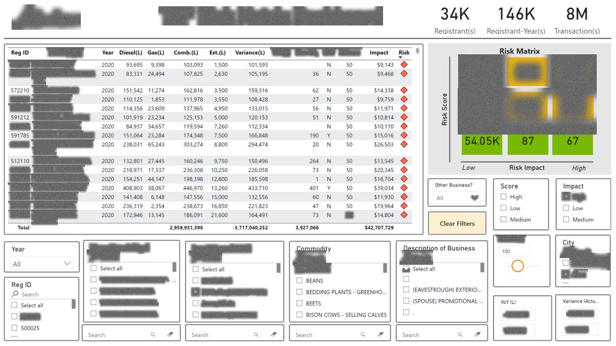Click the search magnifier in the Commodity search box
This screenshot has width=616, height=346.
363,334
